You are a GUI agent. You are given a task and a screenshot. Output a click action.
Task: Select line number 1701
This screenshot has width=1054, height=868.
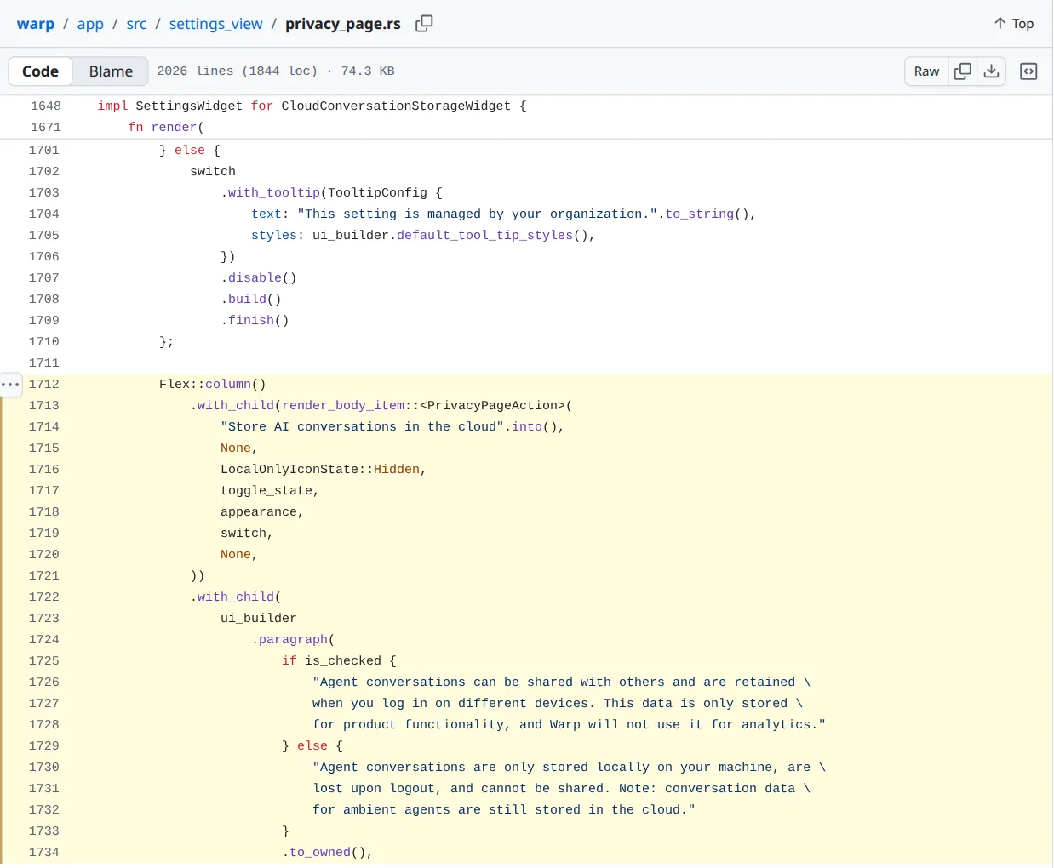[x=44, y=151]
